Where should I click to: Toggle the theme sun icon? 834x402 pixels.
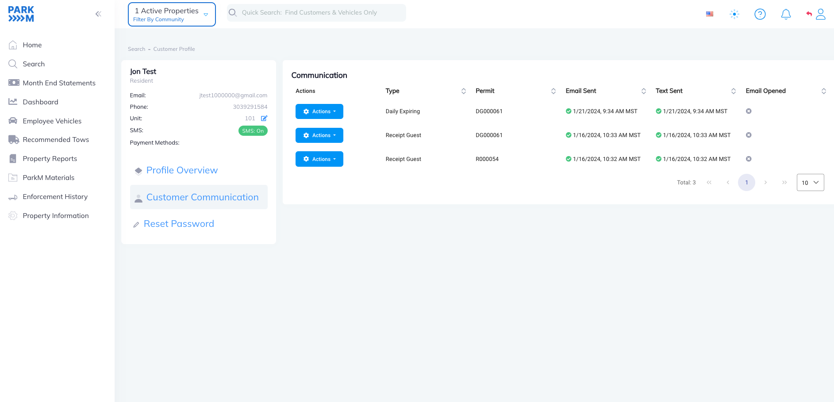734,14
